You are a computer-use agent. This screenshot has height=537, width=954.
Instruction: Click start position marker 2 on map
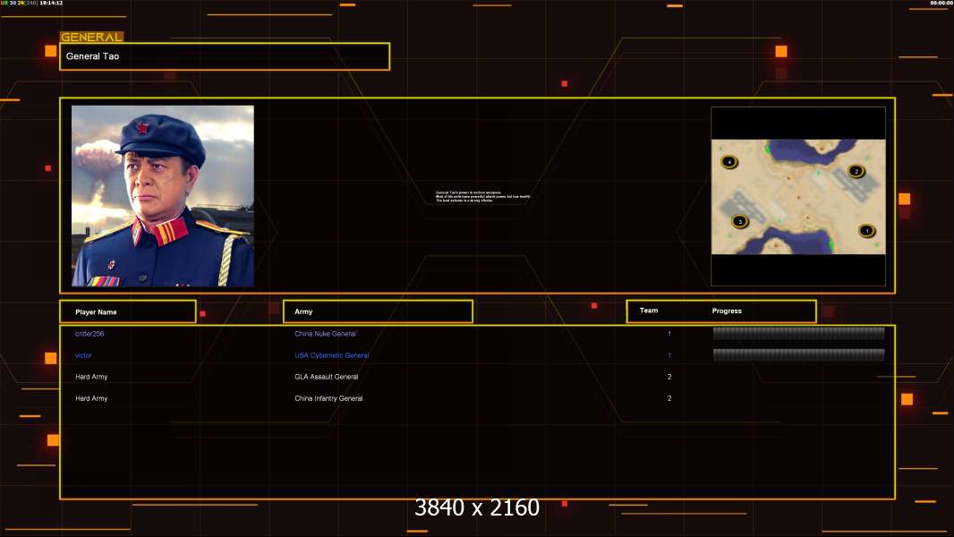tap(856, 171)
